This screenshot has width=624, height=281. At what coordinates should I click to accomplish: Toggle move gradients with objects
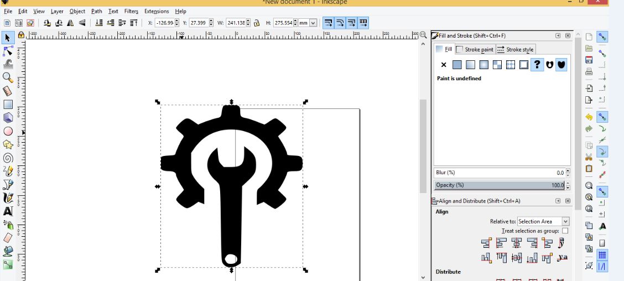pos(351,23)
